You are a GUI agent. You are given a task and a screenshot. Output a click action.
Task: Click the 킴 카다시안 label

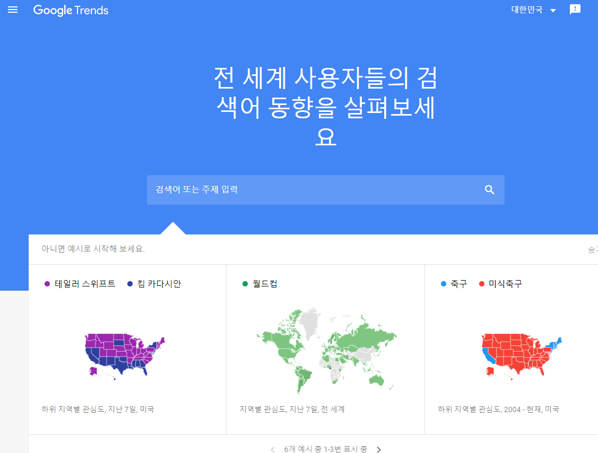[159, 284]
